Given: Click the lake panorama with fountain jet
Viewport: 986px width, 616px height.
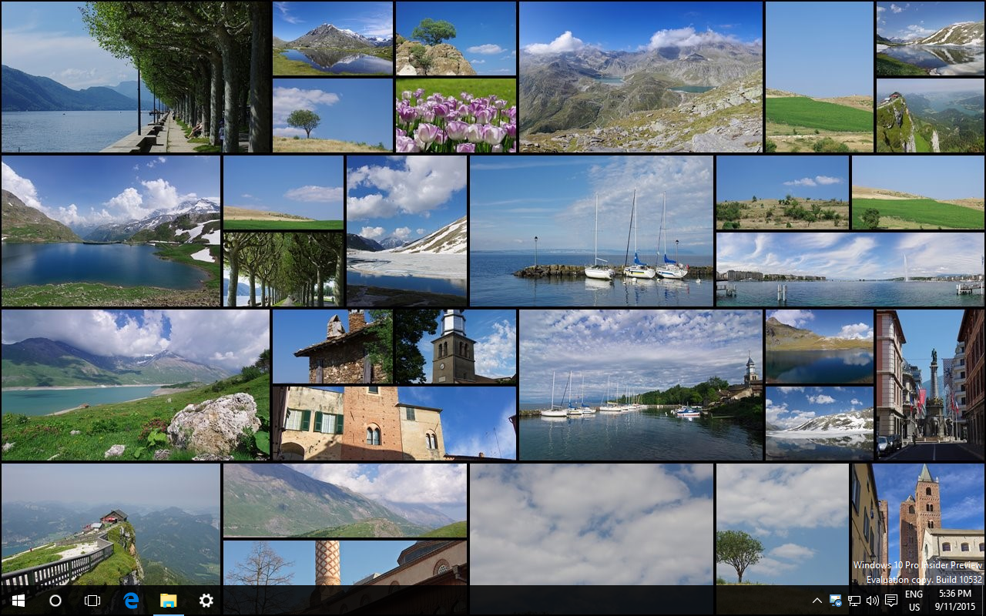Looking at the screenshot, I should [850, 269].
